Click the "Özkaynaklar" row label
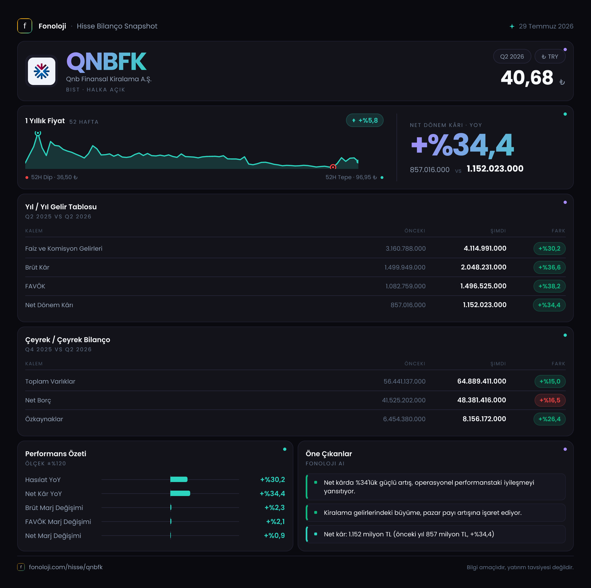The height and width of the screenshot is (588, 591). [x=44, y=419]
